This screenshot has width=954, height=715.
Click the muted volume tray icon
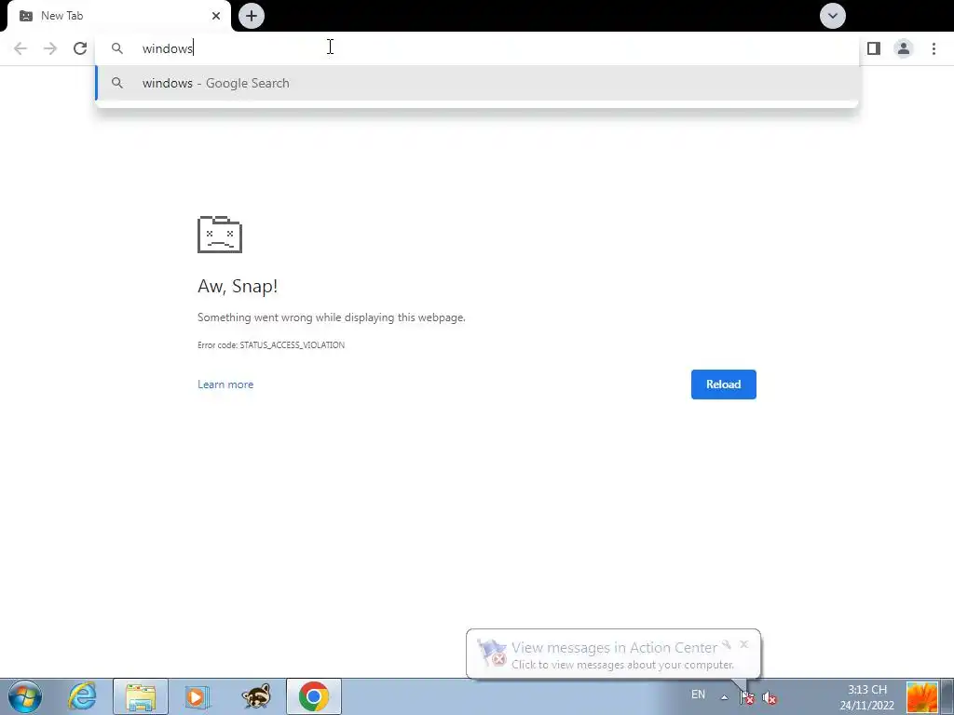click(769, 698)
